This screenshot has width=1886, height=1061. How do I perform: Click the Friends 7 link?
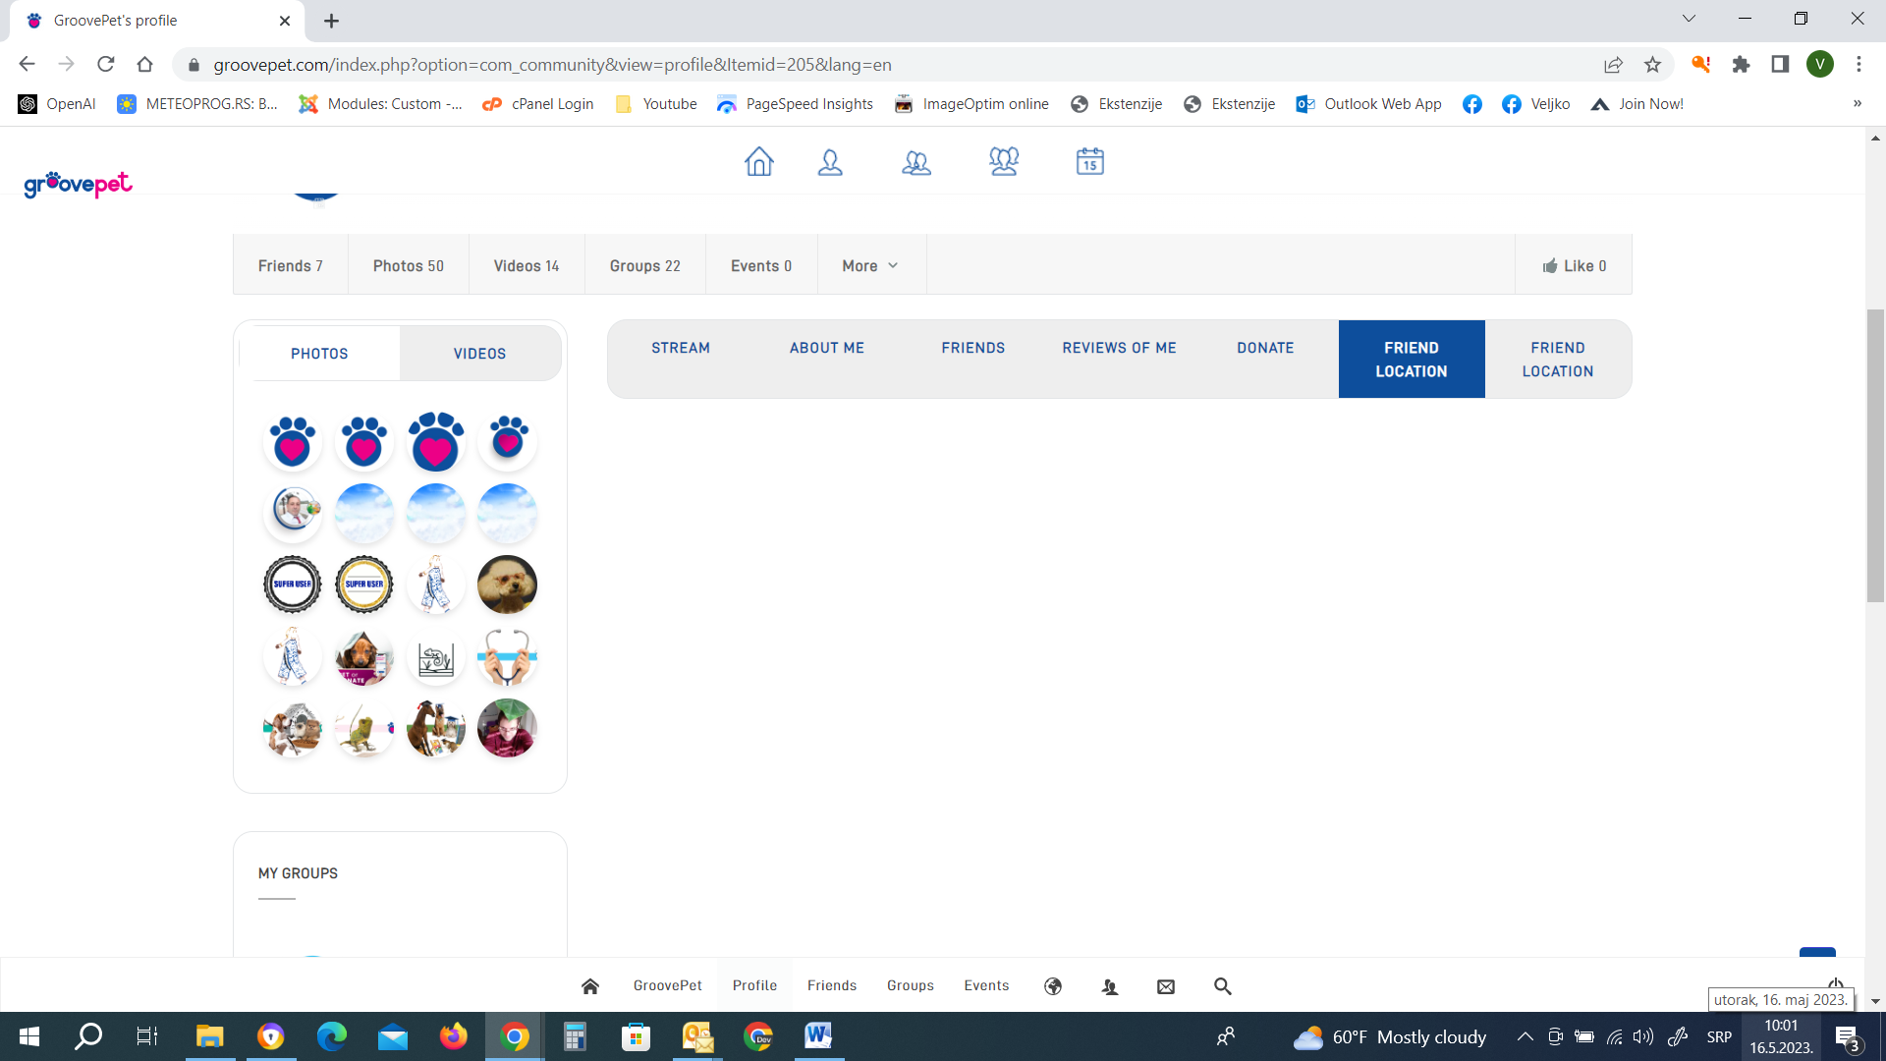coord(290,266)
